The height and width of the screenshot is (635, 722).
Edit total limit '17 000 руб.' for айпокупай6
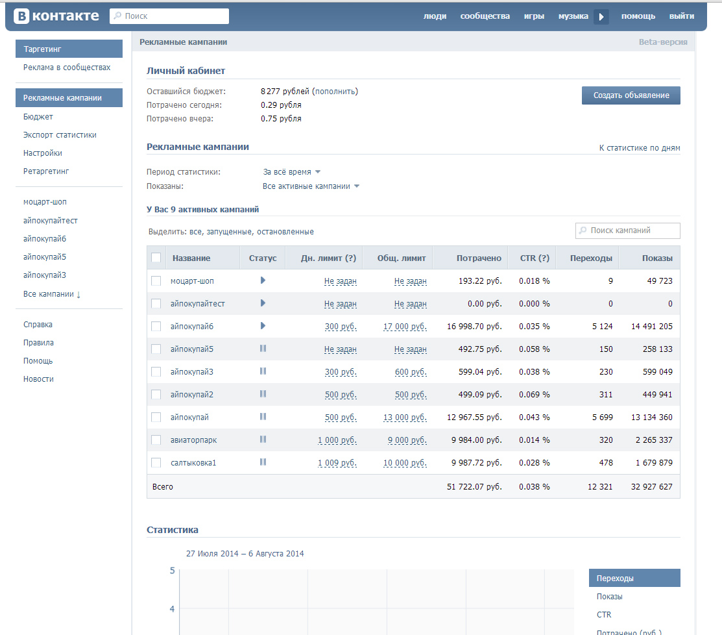tap(405, 326)
